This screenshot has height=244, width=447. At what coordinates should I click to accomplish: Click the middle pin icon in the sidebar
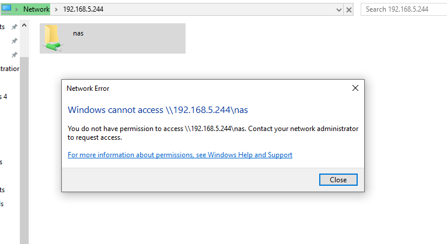[x=14, y=41]
